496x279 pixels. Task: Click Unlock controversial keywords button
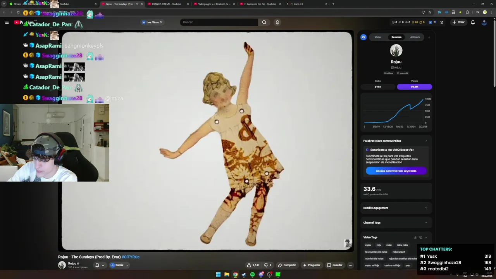pos(396,171)
